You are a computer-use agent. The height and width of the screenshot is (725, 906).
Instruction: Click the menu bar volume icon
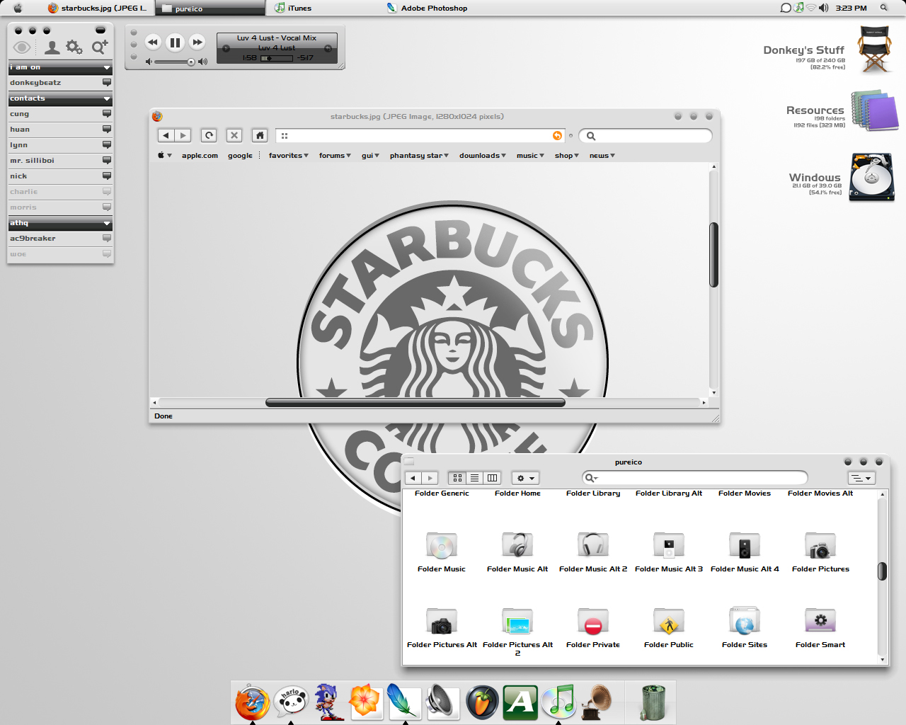coord(823,8)
